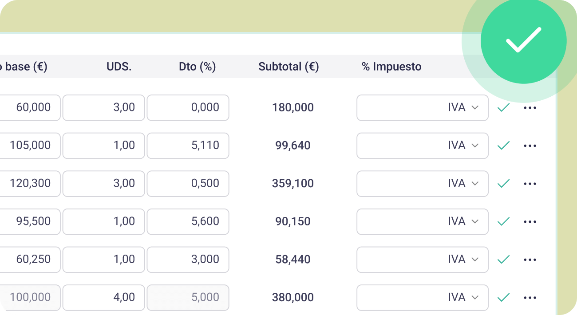Open the ellipsis menu on the last row

point(530,297)
